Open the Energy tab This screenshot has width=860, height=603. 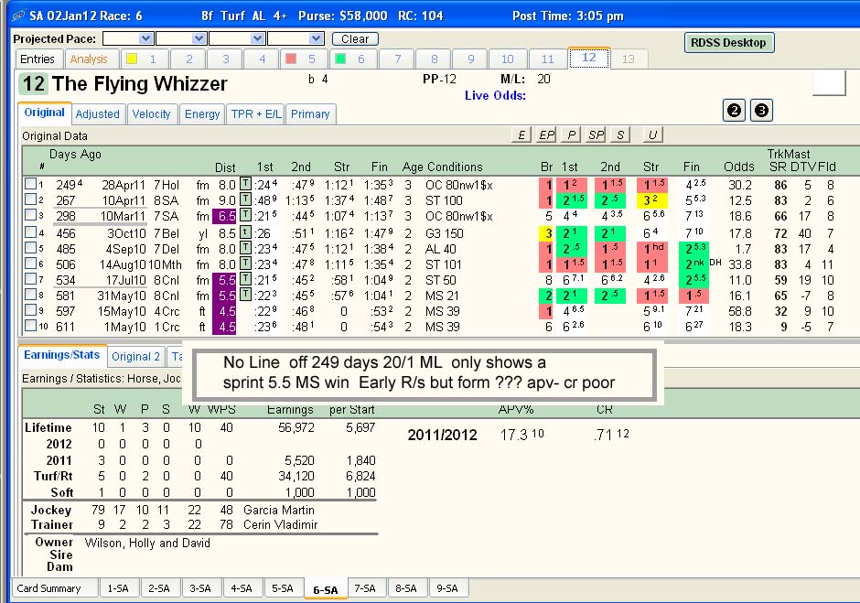pyautogui.click(x=202, y=114)
